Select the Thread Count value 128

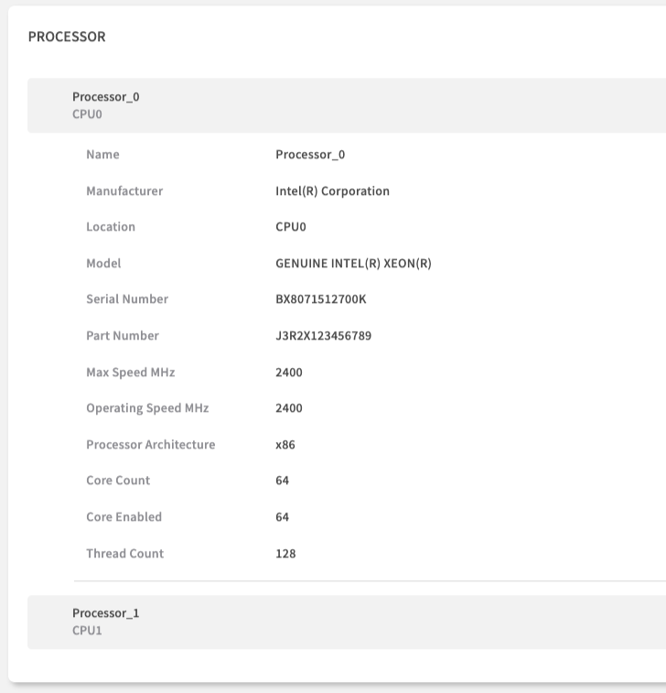285,554
